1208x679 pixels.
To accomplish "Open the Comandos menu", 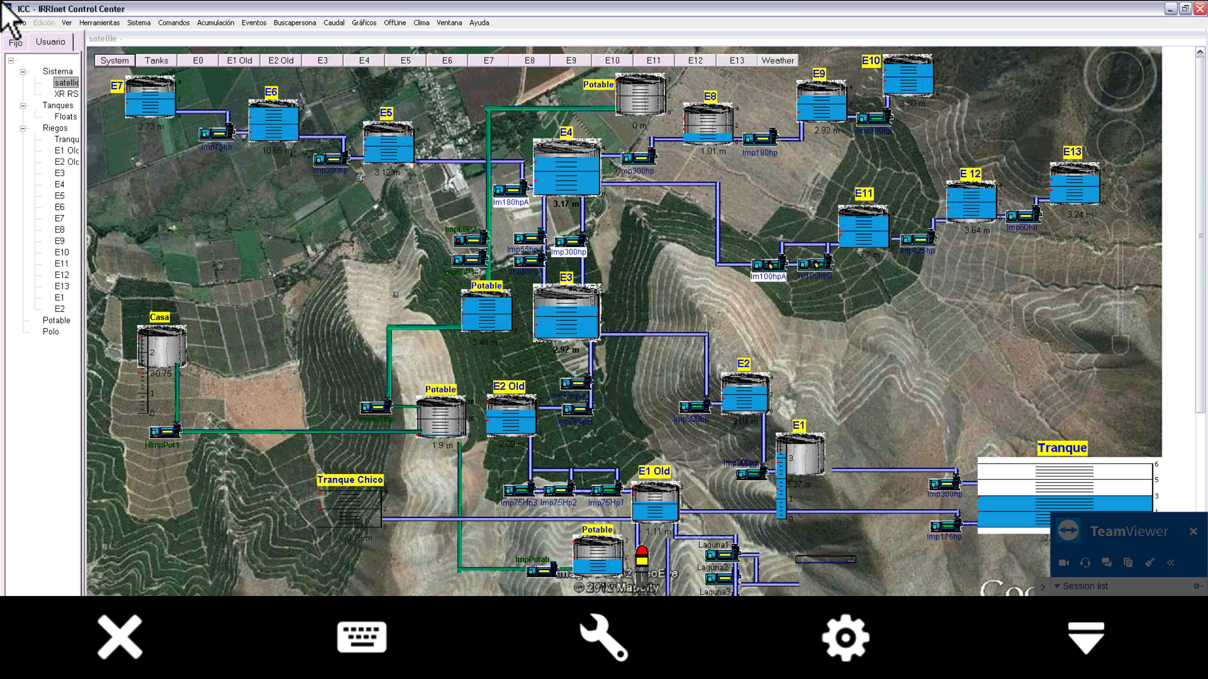I will [174, 23].
